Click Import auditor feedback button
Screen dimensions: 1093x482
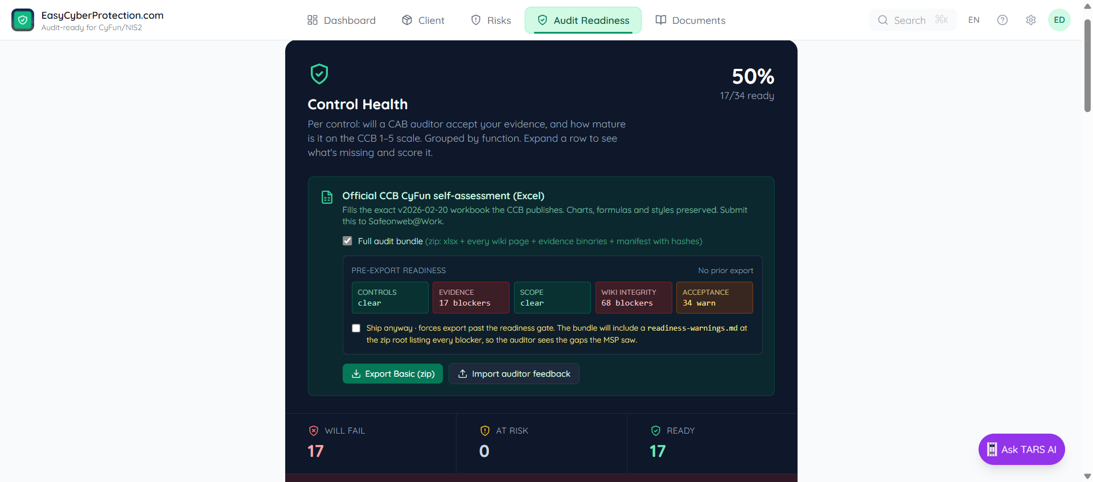click(514, 373)
